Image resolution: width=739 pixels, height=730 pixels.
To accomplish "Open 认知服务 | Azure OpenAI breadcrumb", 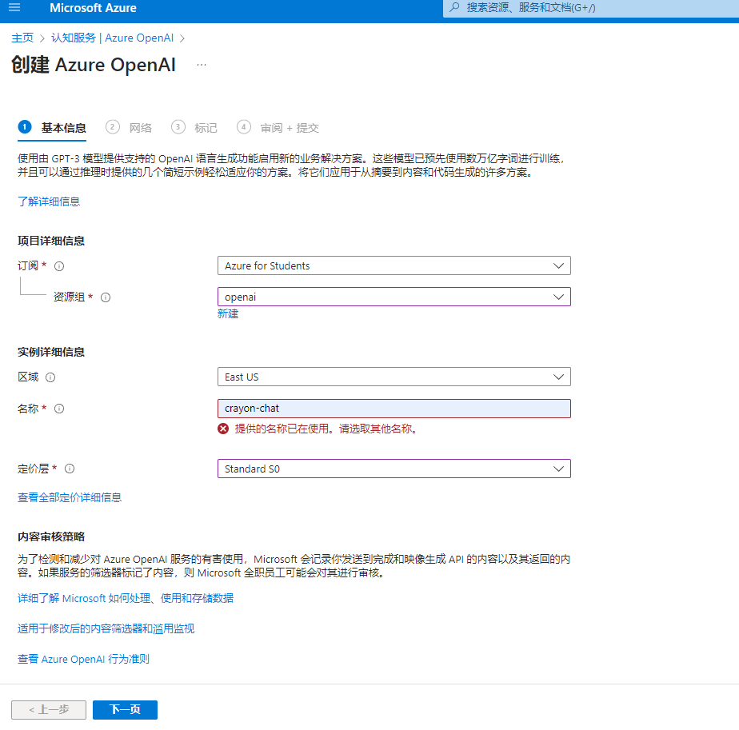I will 112,38.
